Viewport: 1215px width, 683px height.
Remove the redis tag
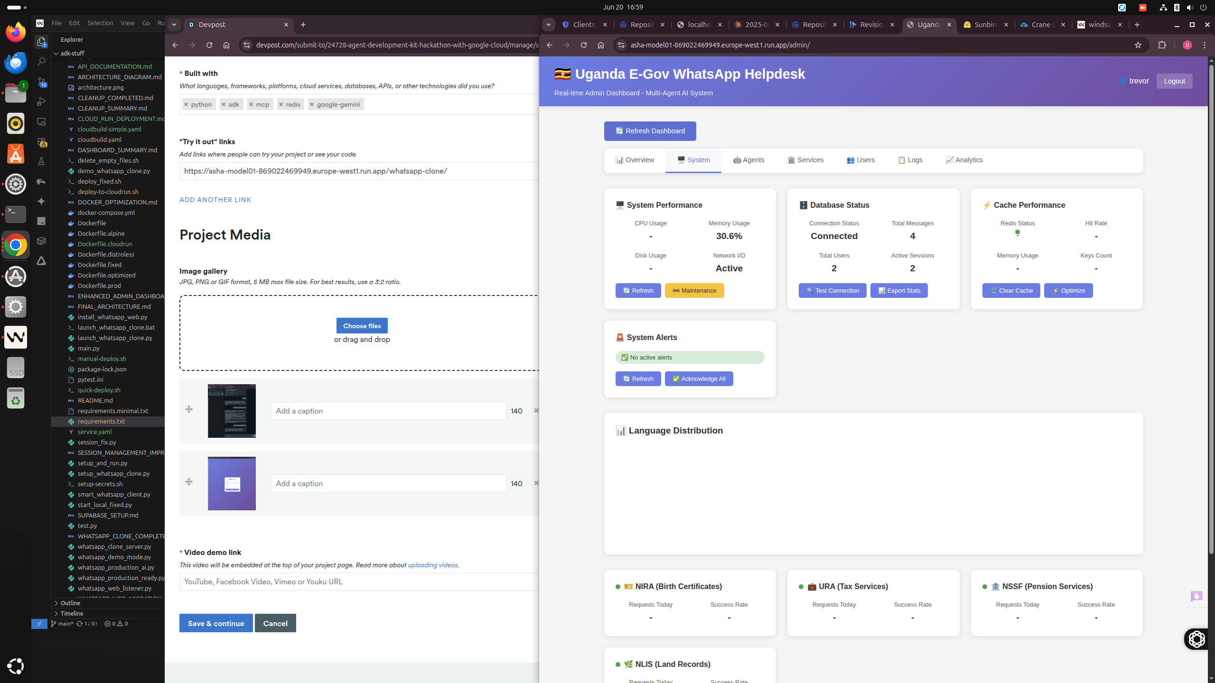281,104
